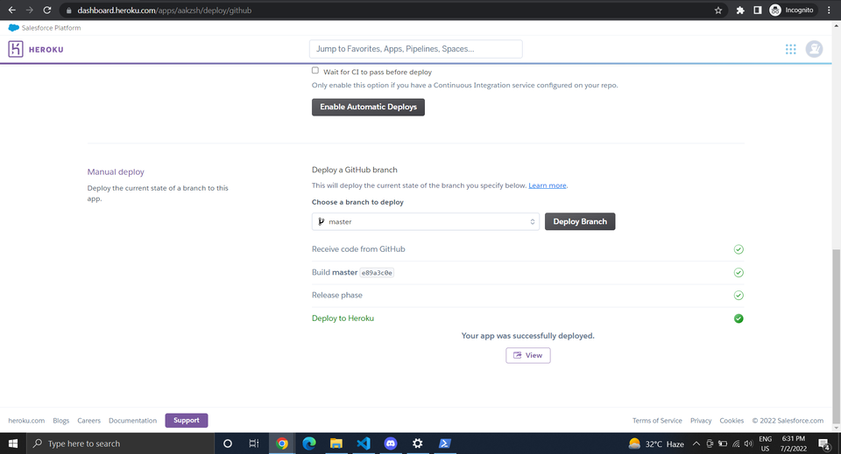The image size is (841, 454).
Task: Open the Salesforce Platform cloud icon
Action: point(13,28)
